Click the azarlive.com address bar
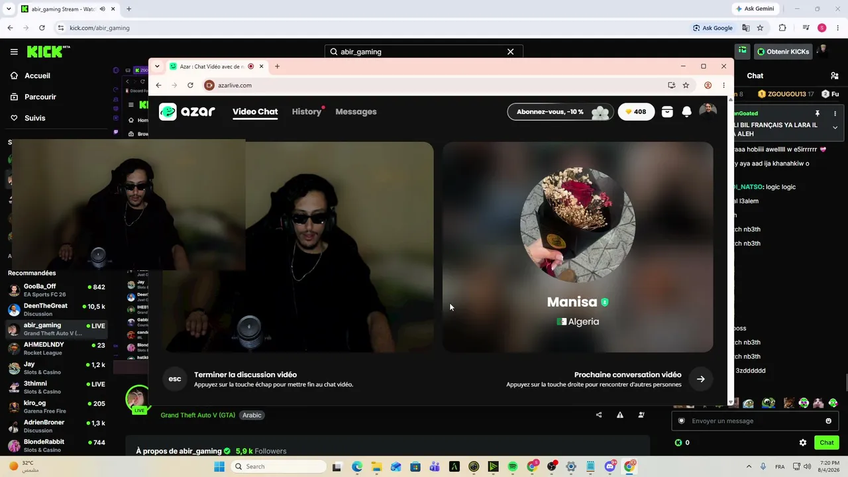The height and width of the screenshot is (477, 848). 434,85
